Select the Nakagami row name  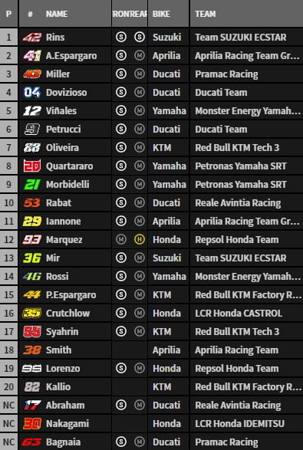(68, 424)
